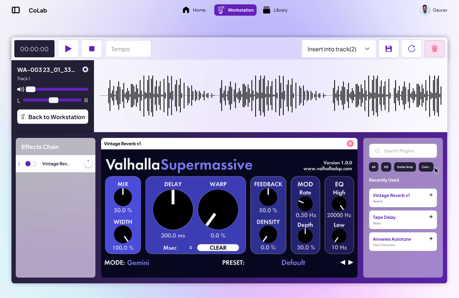459x298 pixels.
Task: Select the Vintage Reverb v1 plugin card
Action: pos(403,198)
